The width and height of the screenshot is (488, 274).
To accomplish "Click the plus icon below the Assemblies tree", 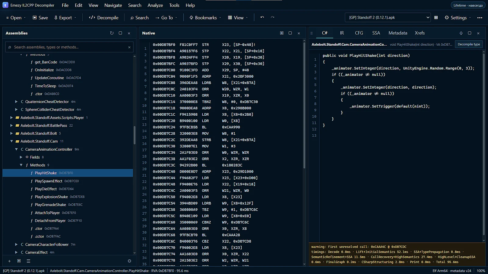I will (x=9, y=261).
